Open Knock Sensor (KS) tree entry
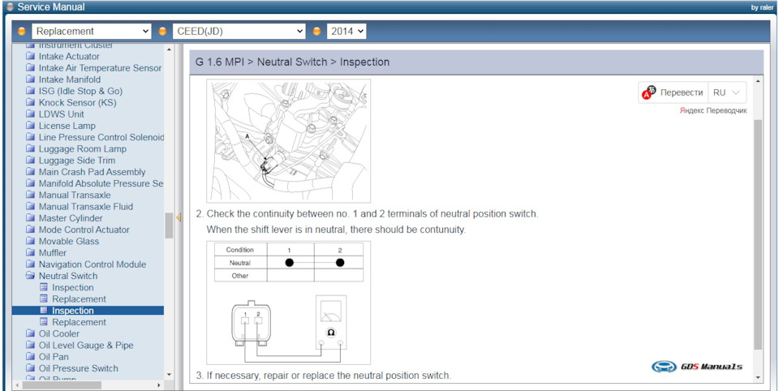The image size is (779, 391). click(78, 103)
